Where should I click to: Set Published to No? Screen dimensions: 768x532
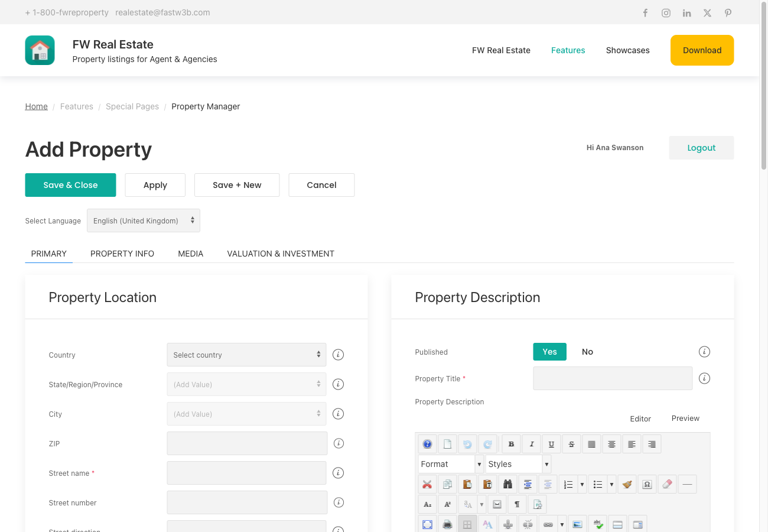pos(587,351)
